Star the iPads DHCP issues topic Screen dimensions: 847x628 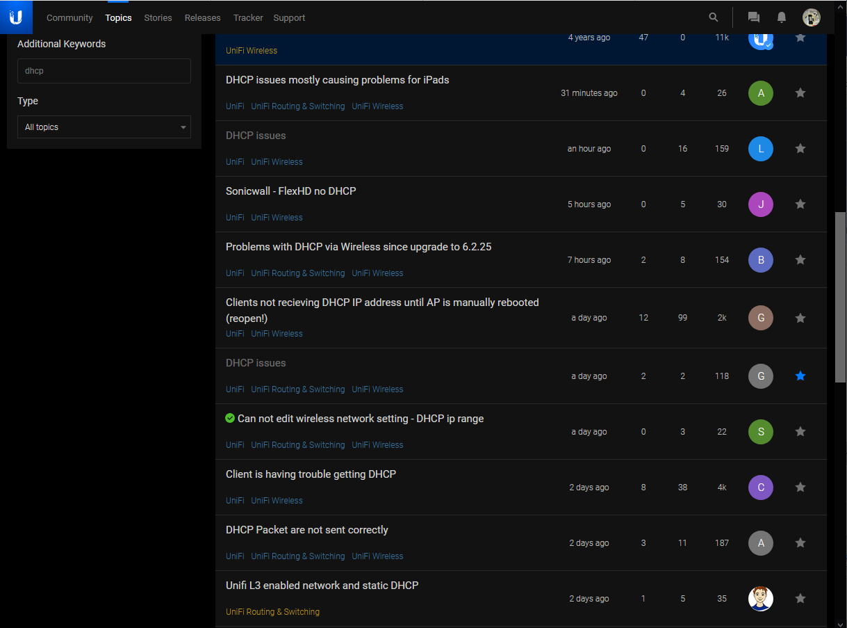pos(800,92)
